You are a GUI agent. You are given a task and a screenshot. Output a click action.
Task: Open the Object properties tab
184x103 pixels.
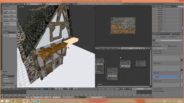coord(165,34)
